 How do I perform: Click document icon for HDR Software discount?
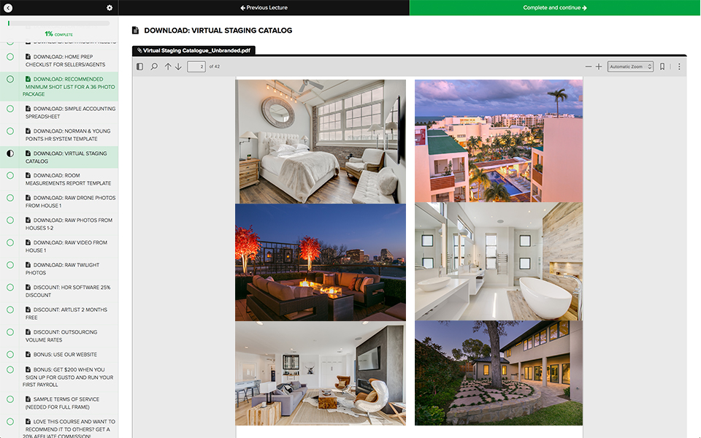(x=28, y=287)
